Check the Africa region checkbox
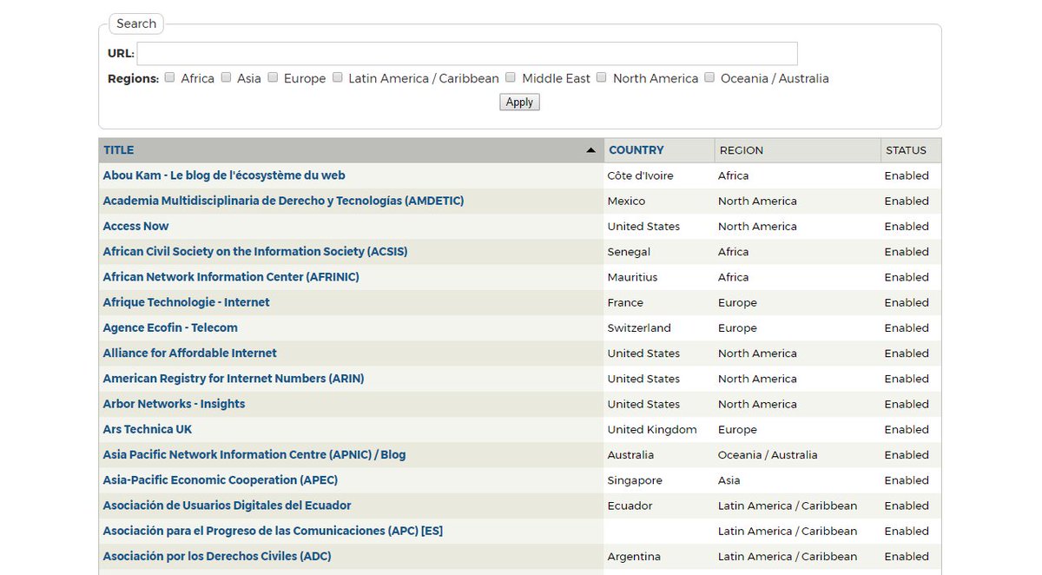Screen dimensions: 1042x575 tap(170, 77)
